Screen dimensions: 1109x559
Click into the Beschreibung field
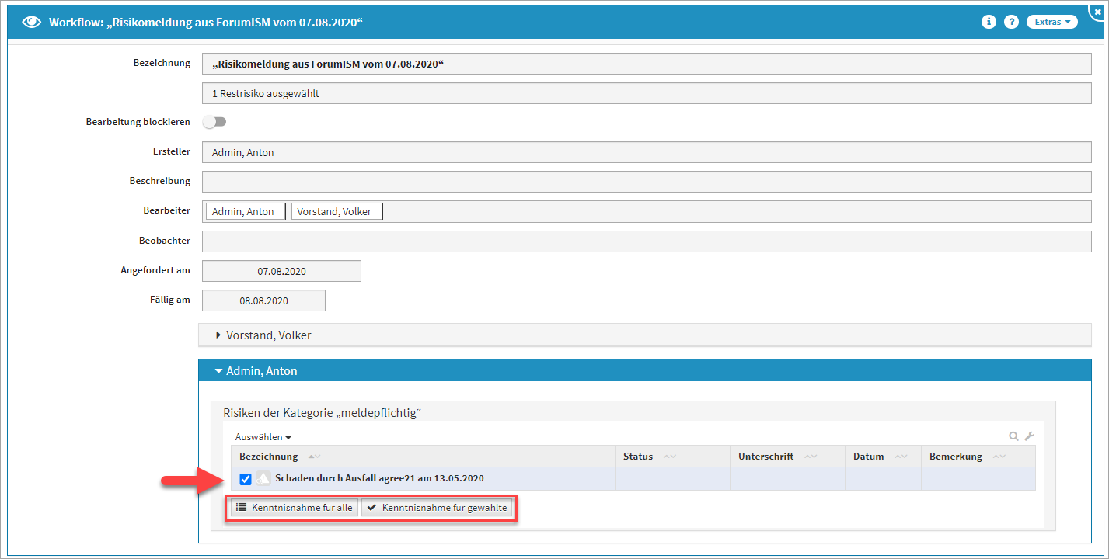pos(646,182)
